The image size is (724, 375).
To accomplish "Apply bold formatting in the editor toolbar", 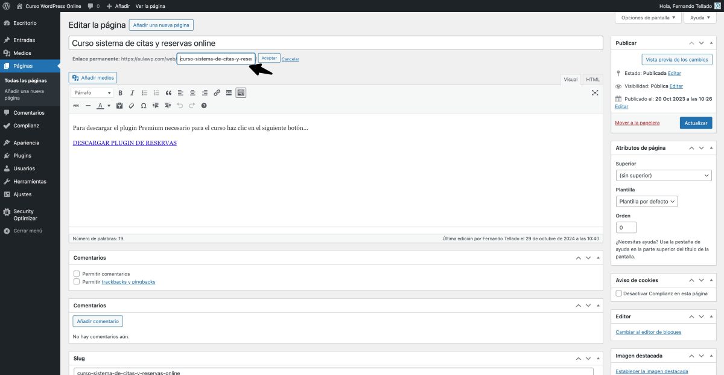I will click(121, 93).
